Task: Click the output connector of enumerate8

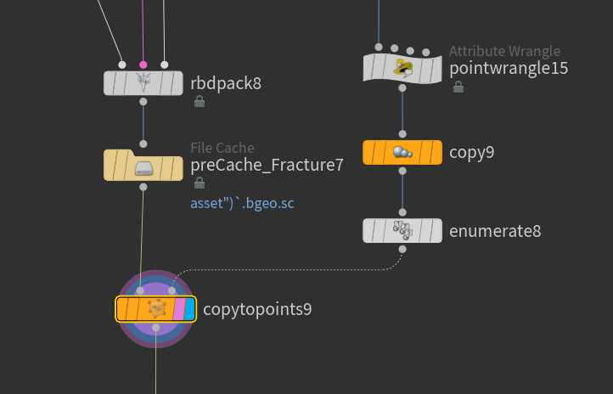Action: click(x=402, y=249)
